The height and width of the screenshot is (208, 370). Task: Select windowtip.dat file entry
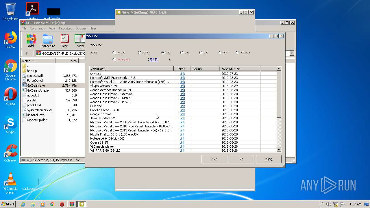[x=37, y=120]
